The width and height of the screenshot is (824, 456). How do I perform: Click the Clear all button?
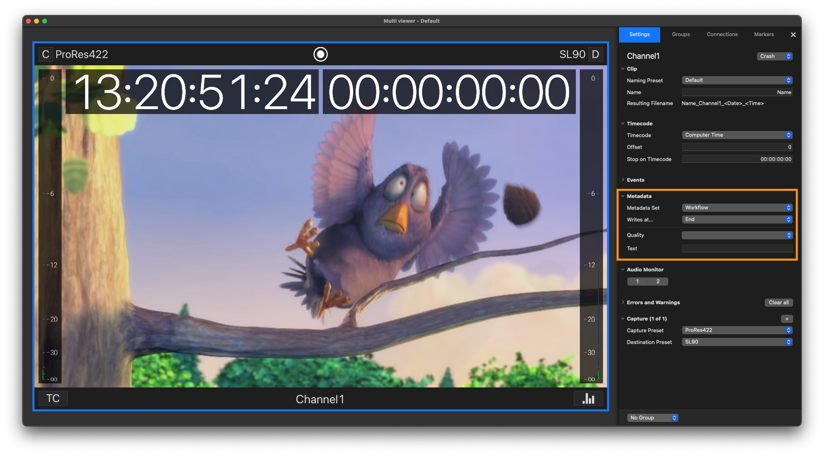779,303
